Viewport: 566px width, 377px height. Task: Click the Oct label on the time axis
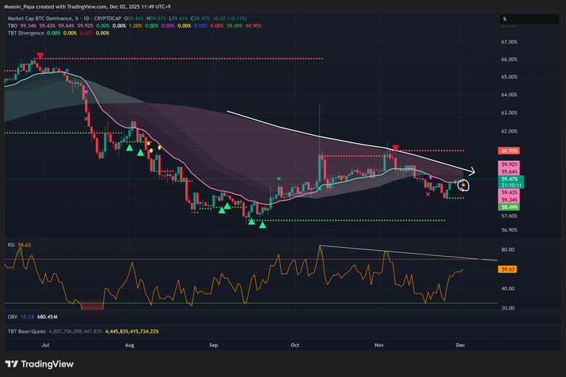point(296,345)
